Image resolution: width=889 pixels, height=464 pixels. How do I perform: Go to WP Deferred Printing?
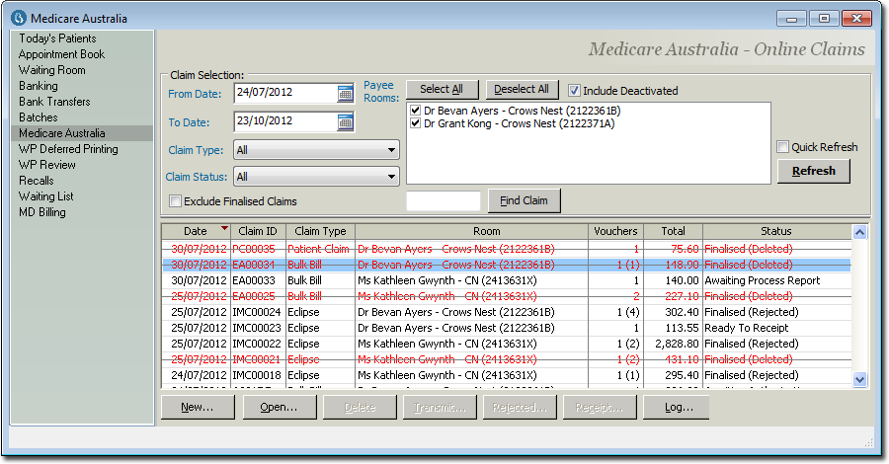[x=67, y=149]
